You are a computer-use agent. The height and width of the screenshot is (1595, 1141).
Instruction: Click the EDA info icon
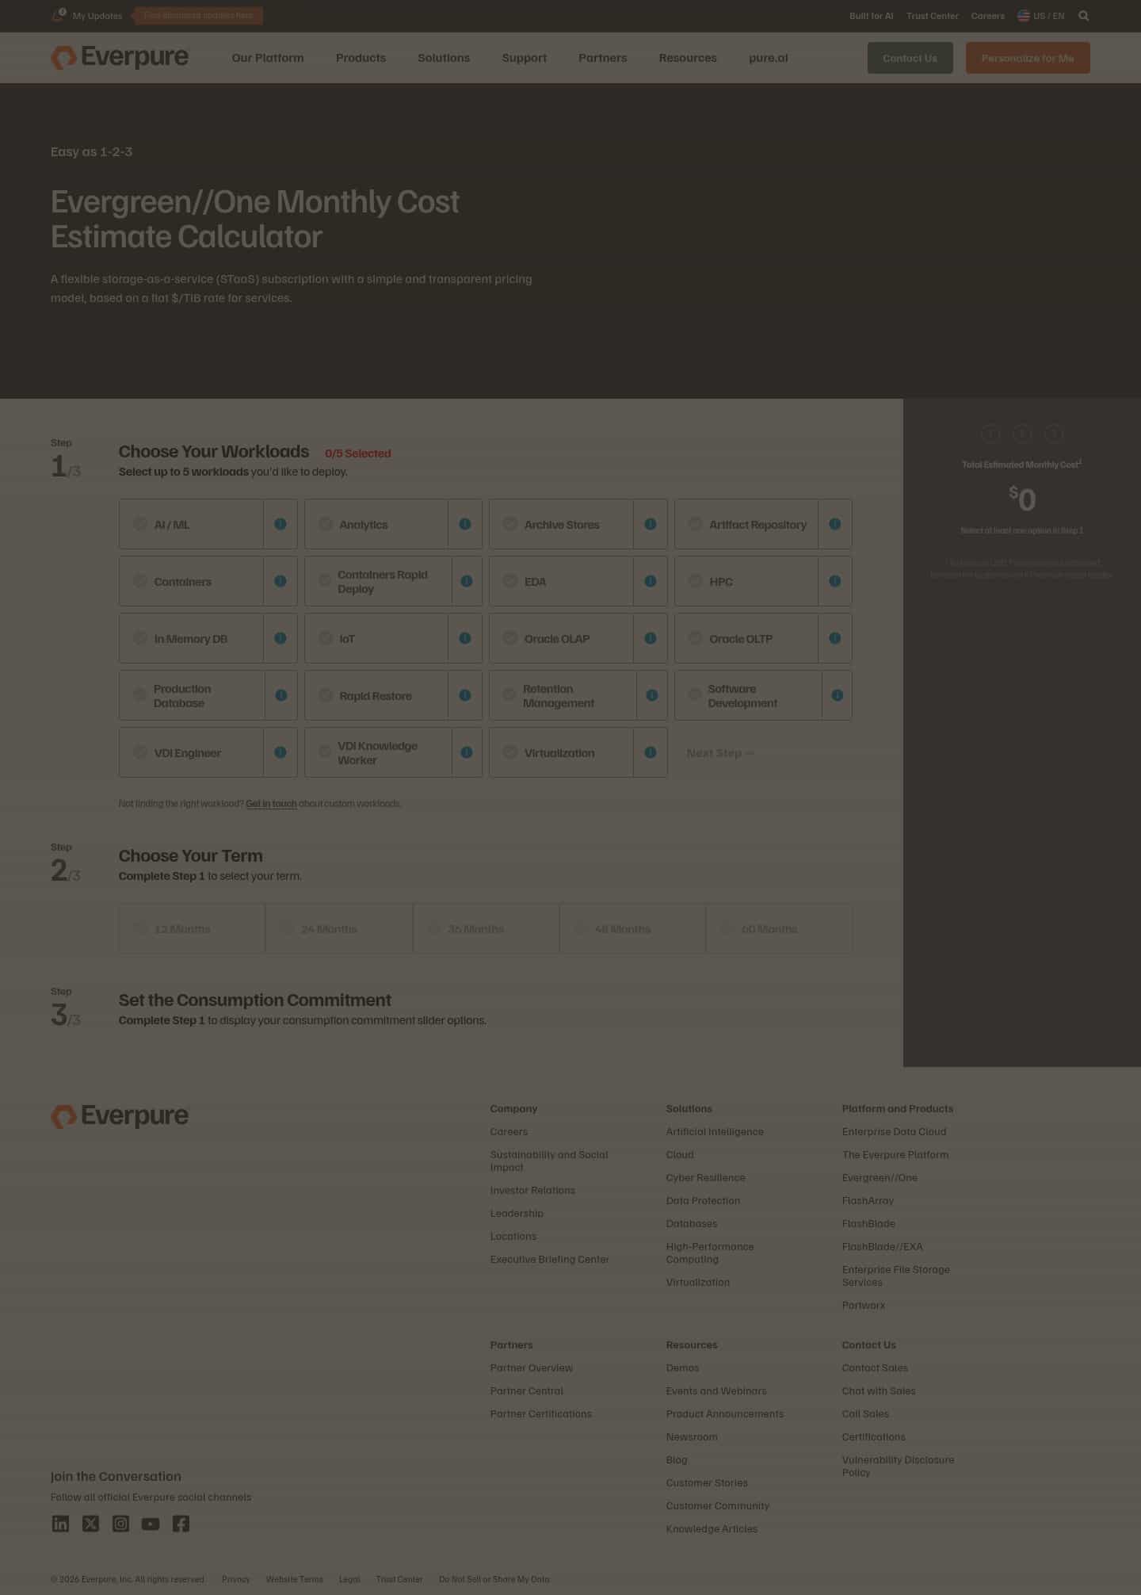pyautogui.click(x=651, y=581)
